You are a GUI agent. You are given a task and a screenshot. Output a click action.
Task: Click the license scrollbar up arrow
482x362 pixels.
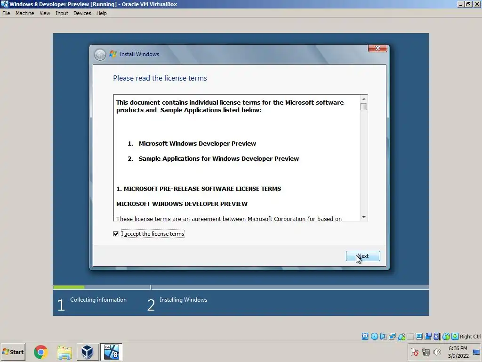pyautogui.click(x=364, y=99)
